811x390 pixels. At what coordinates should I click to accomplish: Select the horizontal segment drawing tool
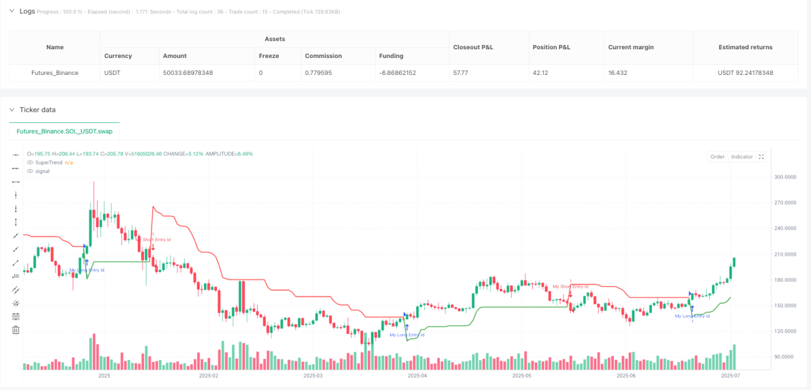pyautogui.click(x=16, y=182)
